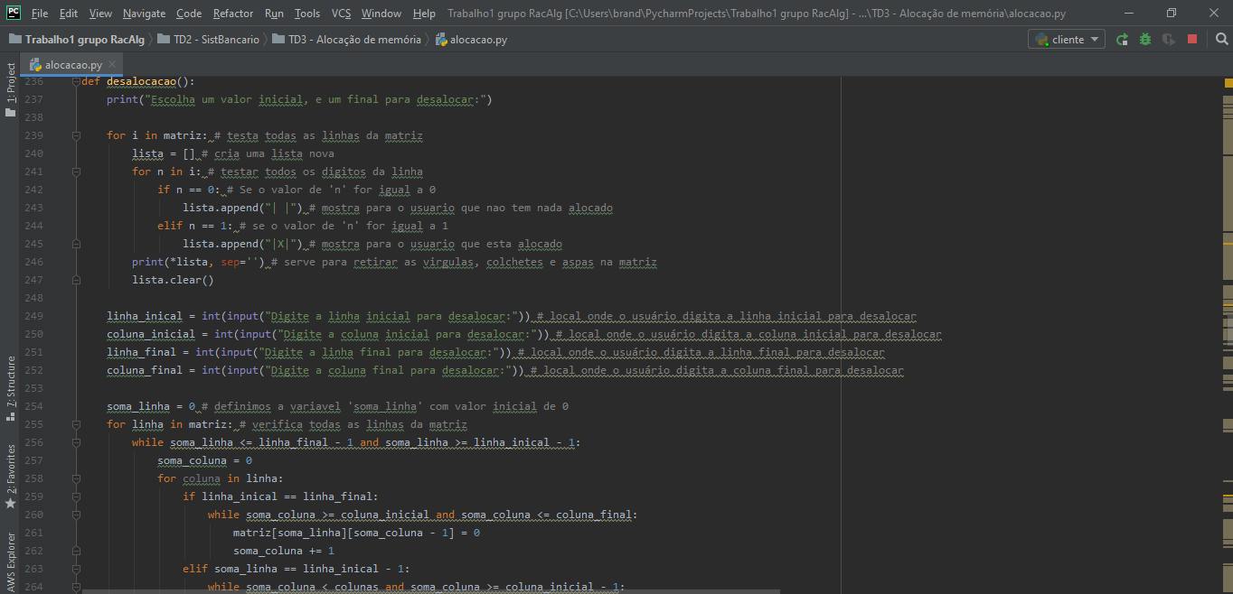This screenshot has height=594, width=1233.
Task: Click 'if linha_inical == linha_final:' on line 259
Action: click(x=280, y=497)
